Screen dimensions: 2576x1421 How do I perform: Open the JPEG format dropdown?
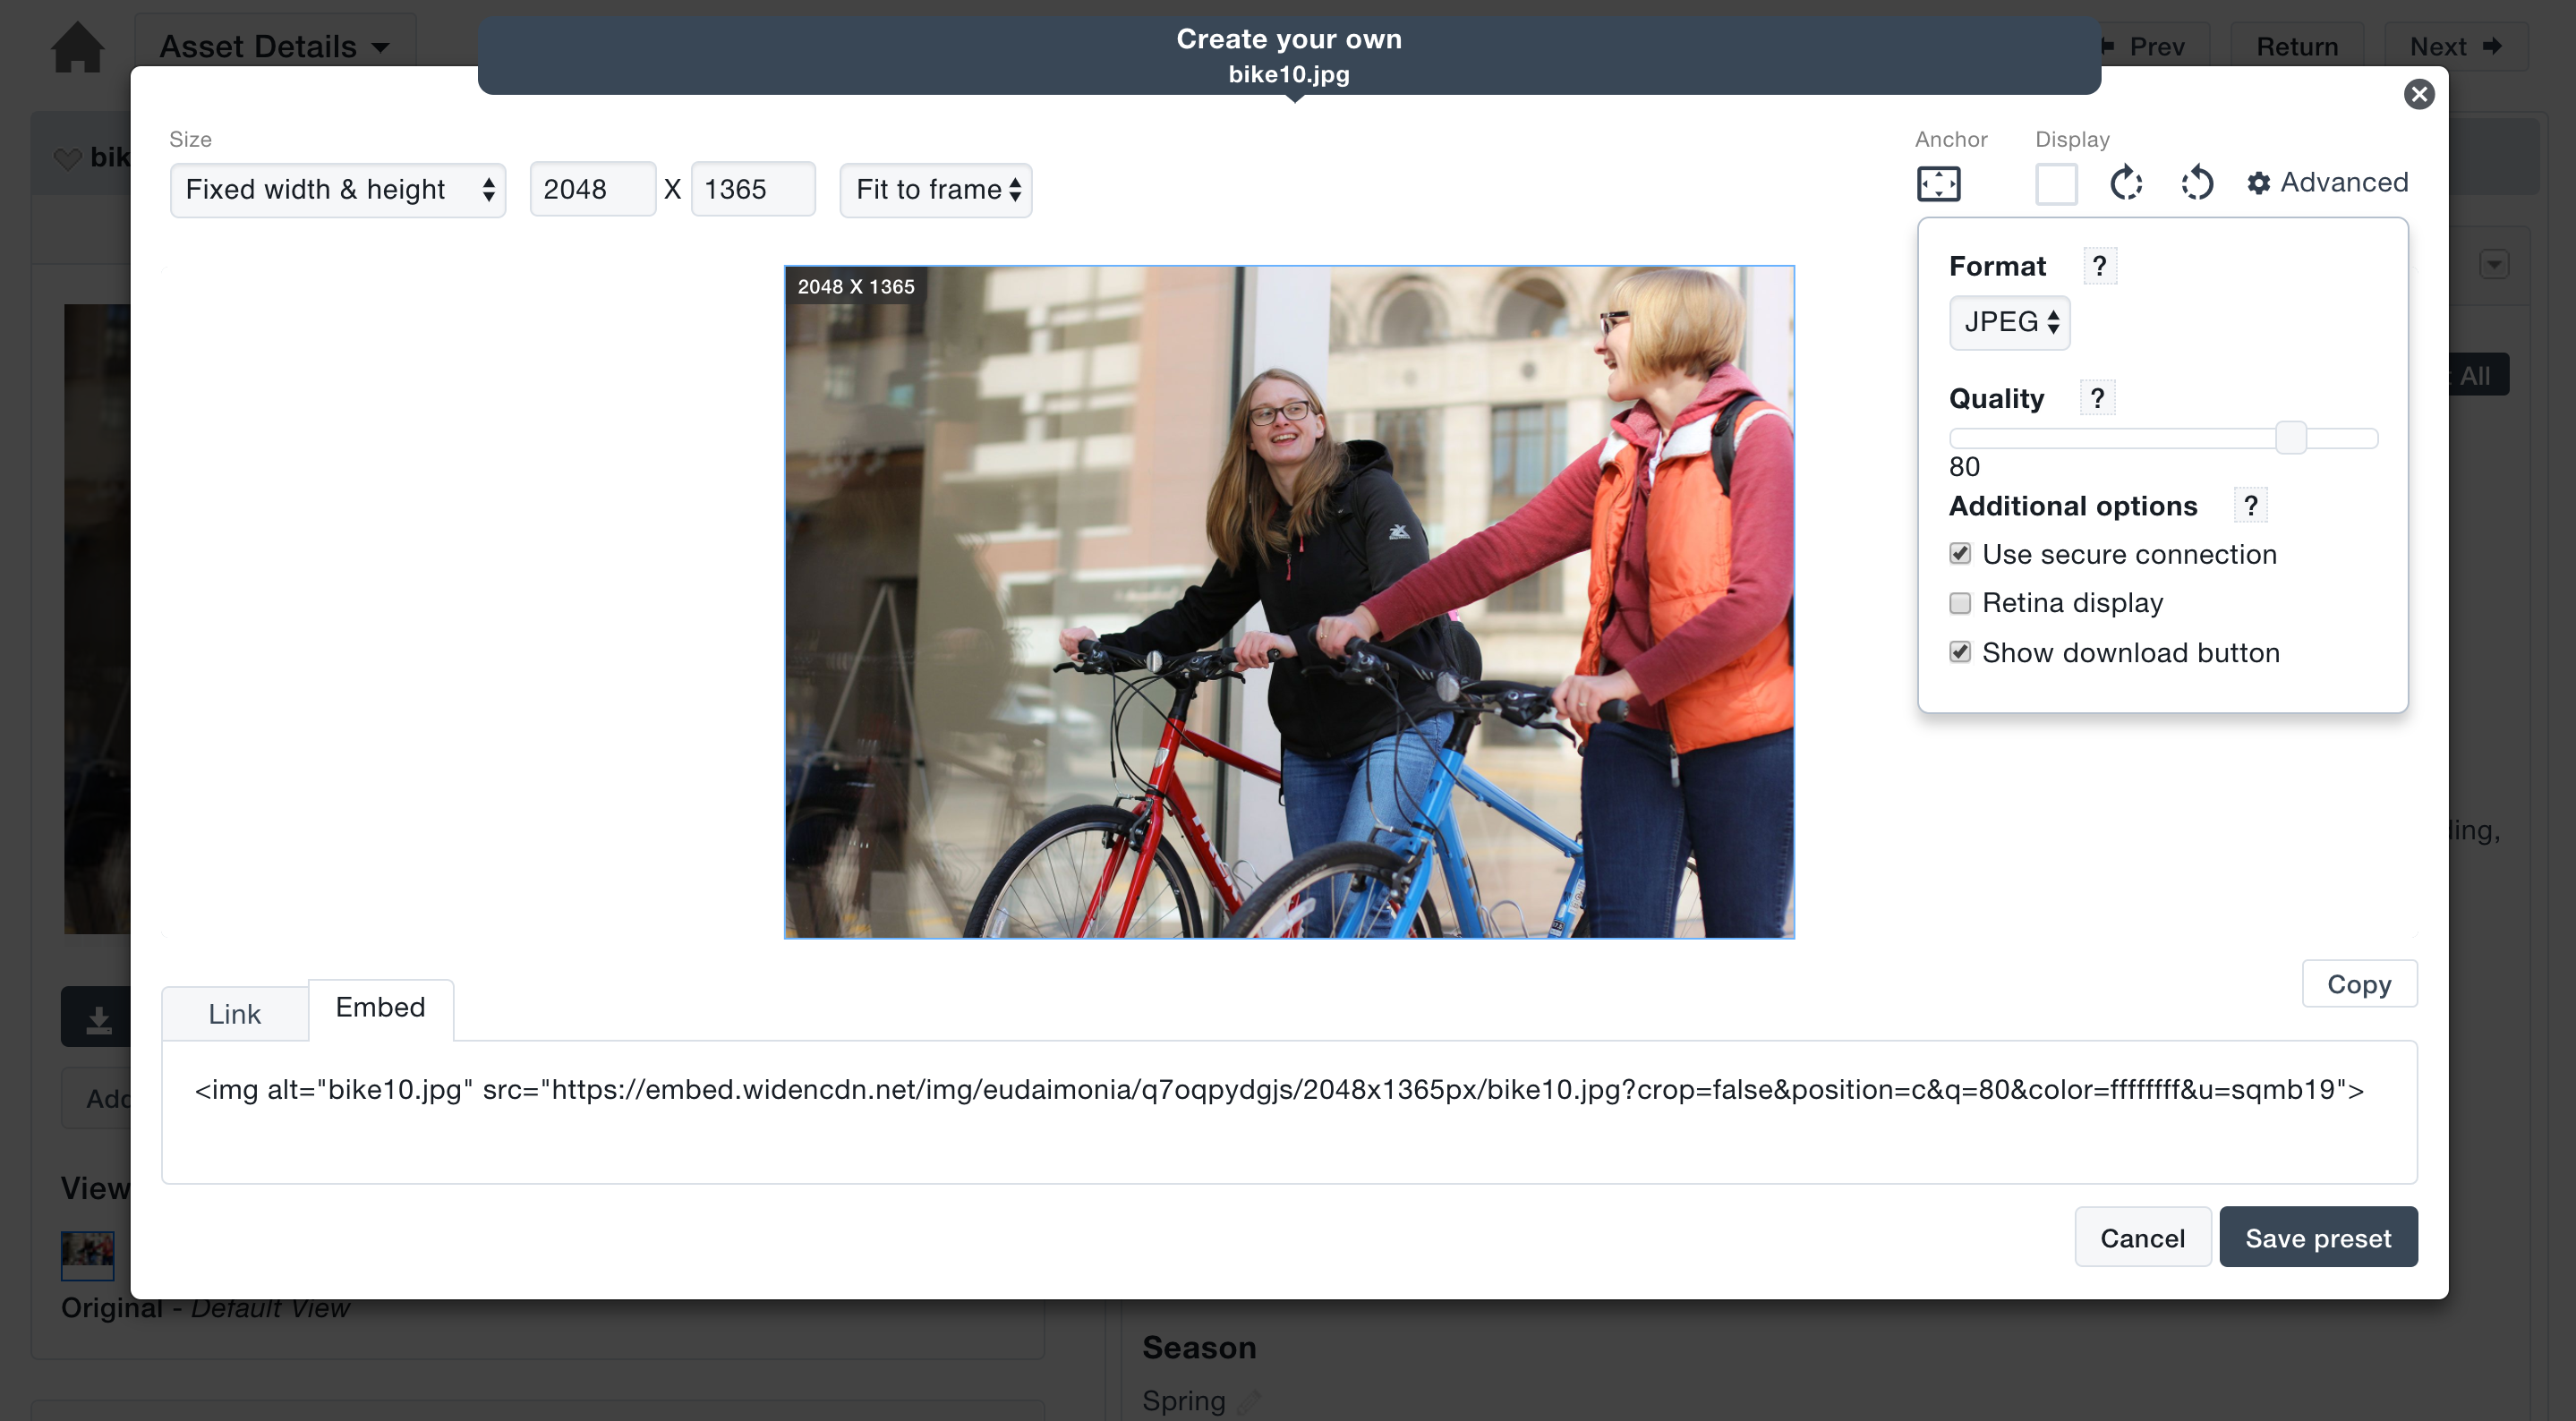click(2009, 322)
